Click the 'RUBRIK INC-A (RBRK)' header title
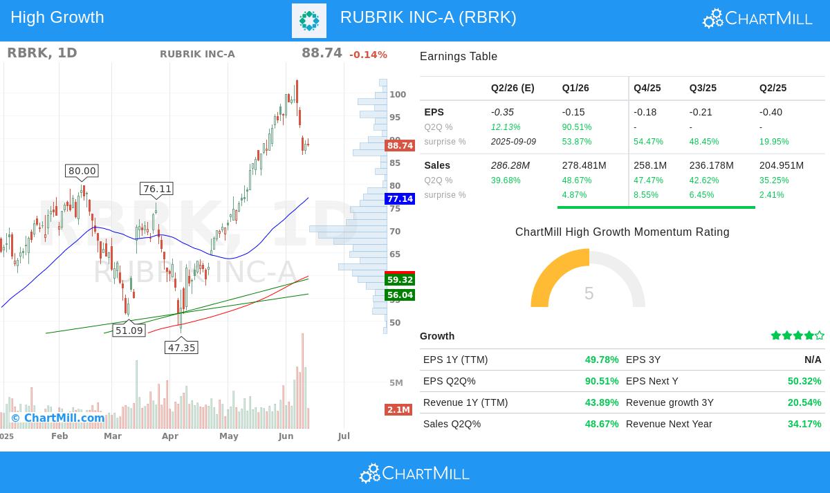Image resolution: width=830 pixels, height=493 pixels. coord(428,17)
